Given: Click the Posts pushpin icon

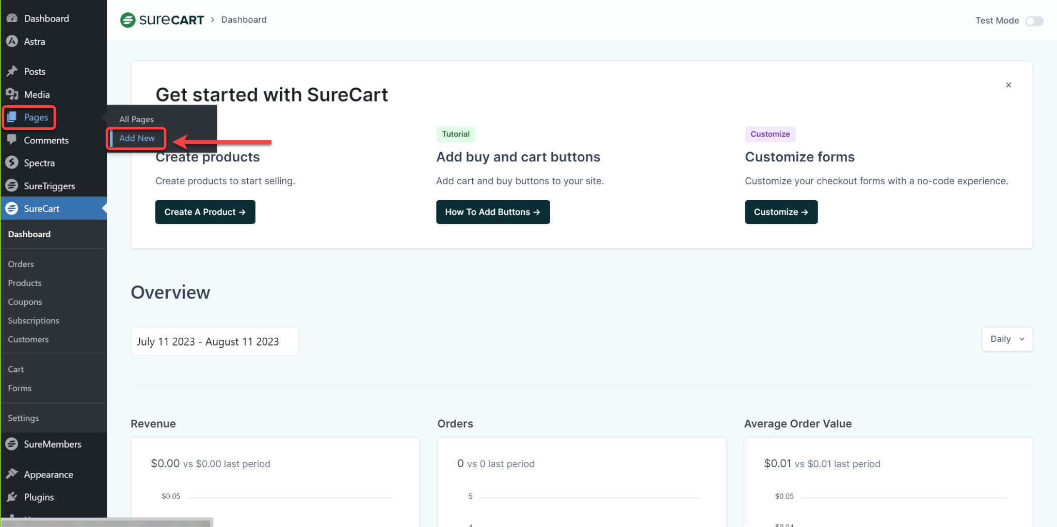Looking at the screenshot, I should pos(12,71).
